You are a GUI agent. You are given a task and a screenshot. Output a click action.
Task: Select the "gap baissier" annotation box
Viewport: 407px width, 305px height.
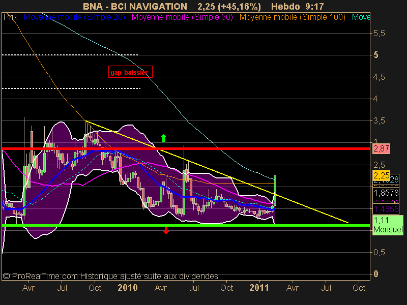130,72
